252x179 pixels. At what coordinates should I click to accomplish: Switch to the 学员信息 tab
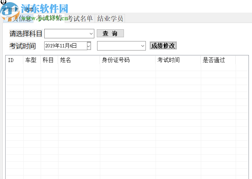pyautogui.click(x=18, y=18)
